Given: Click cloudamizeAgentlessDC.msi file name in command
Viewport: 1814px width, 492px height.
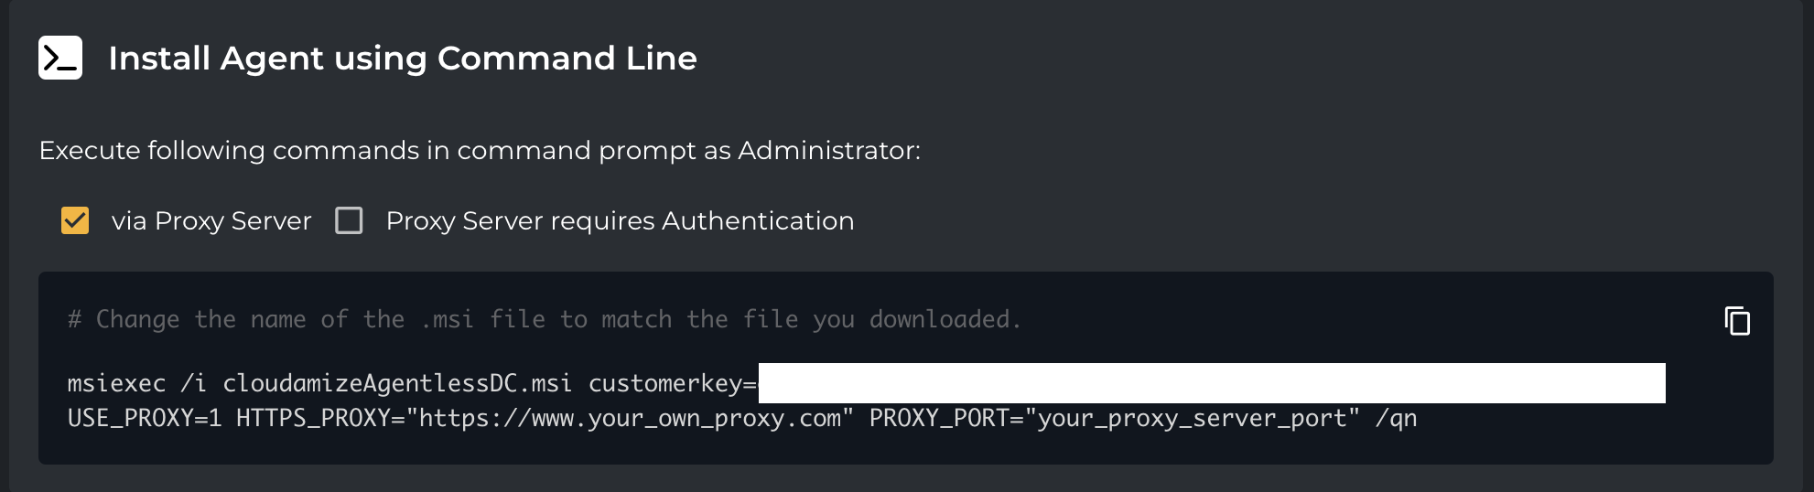Looking at the screenshot, I should tap(397, 383).
